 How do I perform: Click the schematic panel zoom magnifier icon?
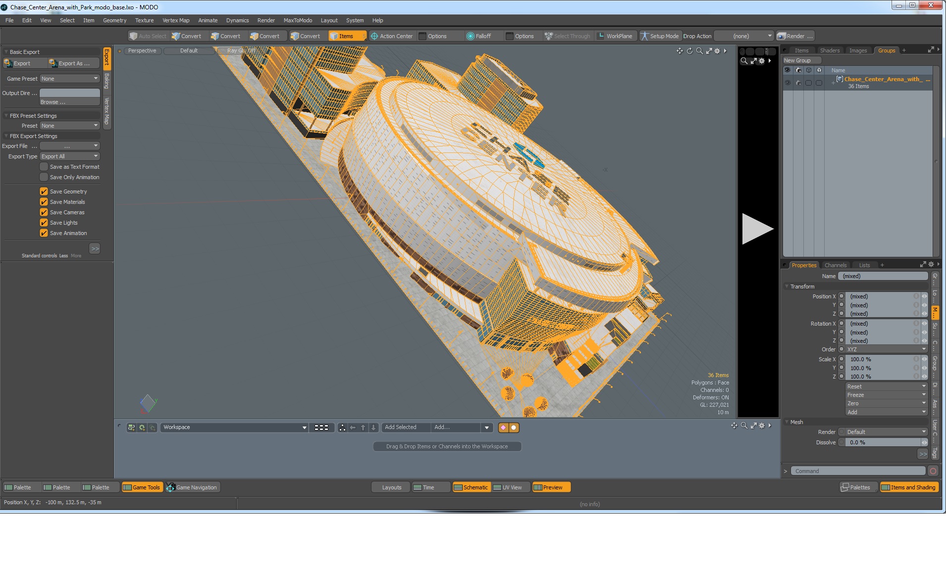(744, 426)
